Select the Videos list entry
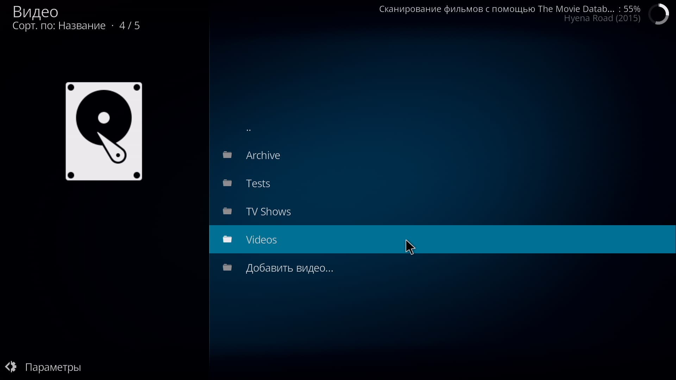Image resolution: width=676 pixels, height=380 pixels. [261, 240]
